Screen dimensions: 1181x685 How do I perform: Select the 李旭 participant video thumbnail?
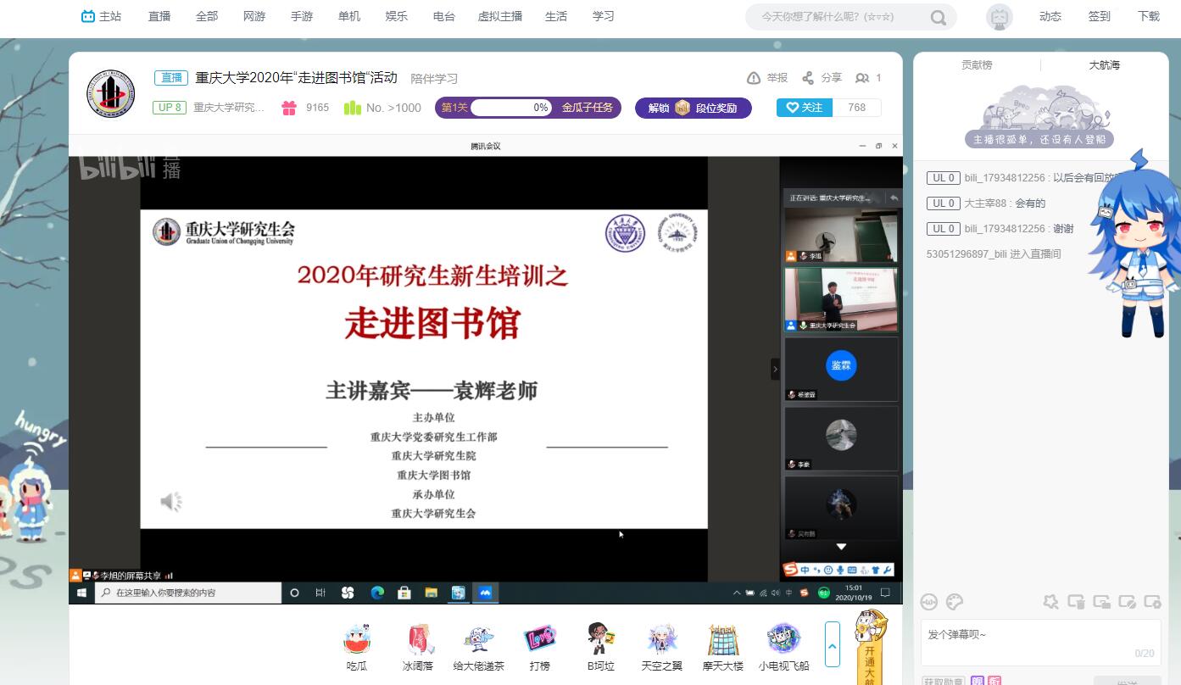tap(841, 235)
